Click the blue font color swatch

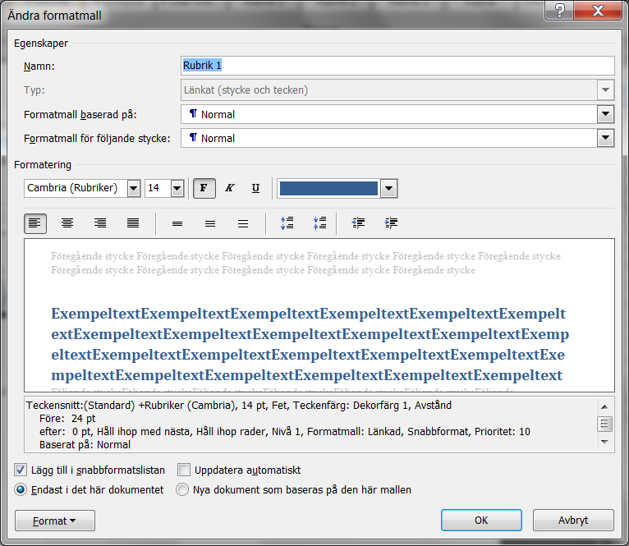[x=328, y=188]
